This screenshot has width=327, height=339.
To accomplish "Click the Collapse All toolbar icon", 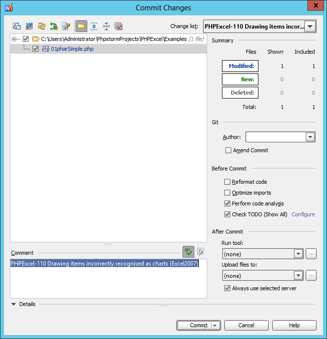I will pos(106,27).
